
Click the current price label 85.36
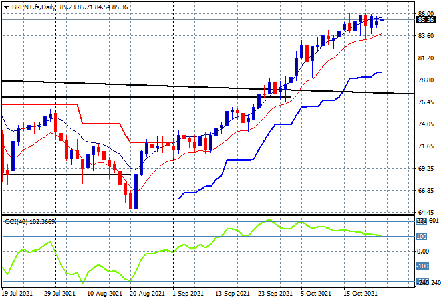(426, 19)
